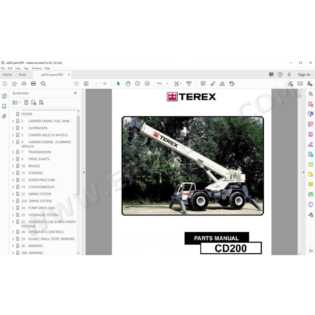This screenshot has width=315, height=315.
Task: Switch to the Home tab
Action: pyautogui.click(x=8, y=75)
